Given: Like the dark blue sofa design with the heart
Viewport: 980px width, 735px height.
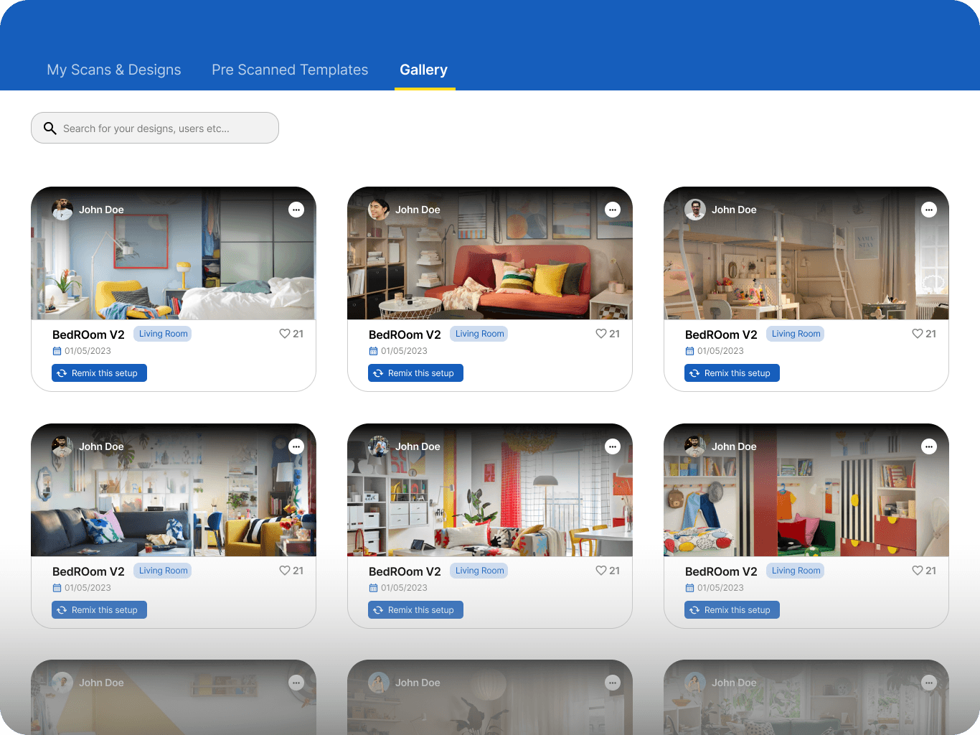Looking at the screenshot, I should tap(285, 571).
